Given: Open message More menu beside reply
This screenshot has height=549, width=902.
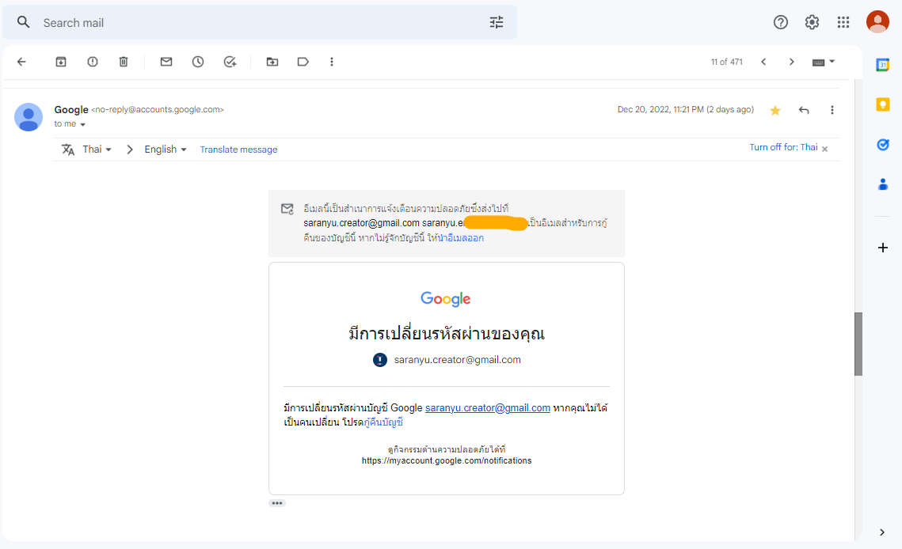Looking at the screenshot, I should click(832, 110).
